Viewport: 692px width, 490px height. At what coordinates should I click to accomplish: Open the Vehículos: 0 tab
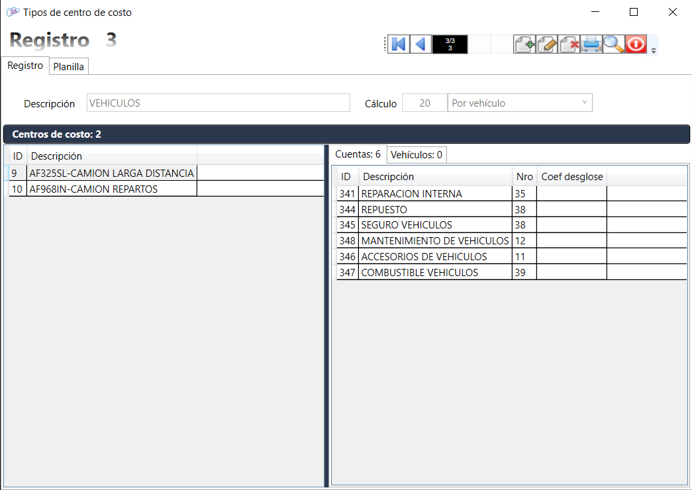pyautogui.click(x=416, y=155)
